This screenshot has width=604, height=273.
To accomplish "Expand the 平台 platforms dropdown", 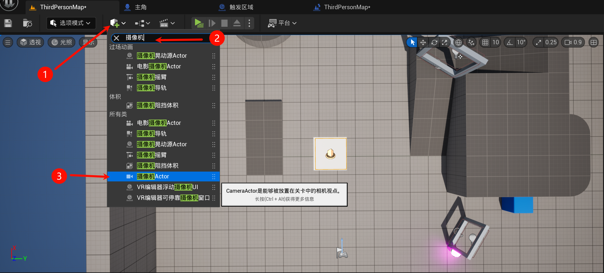I will (x=282, y=23).
